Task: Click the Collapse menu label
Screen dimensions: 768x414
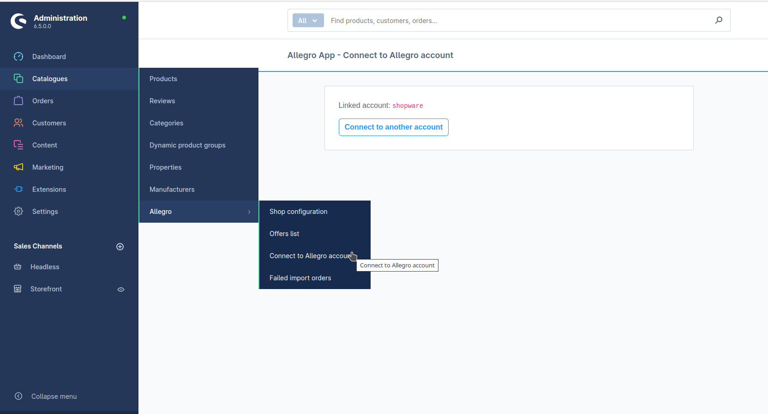Action: [x=54, y=396]
